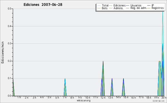Click the 0.3 y-axis label
Image resolution: width=167 pixels, height=103 pixels.
pos(9,43)
